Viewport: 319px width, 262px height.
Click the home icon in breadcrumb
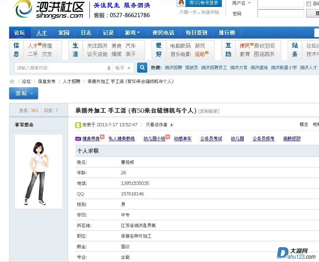(12, 82)
